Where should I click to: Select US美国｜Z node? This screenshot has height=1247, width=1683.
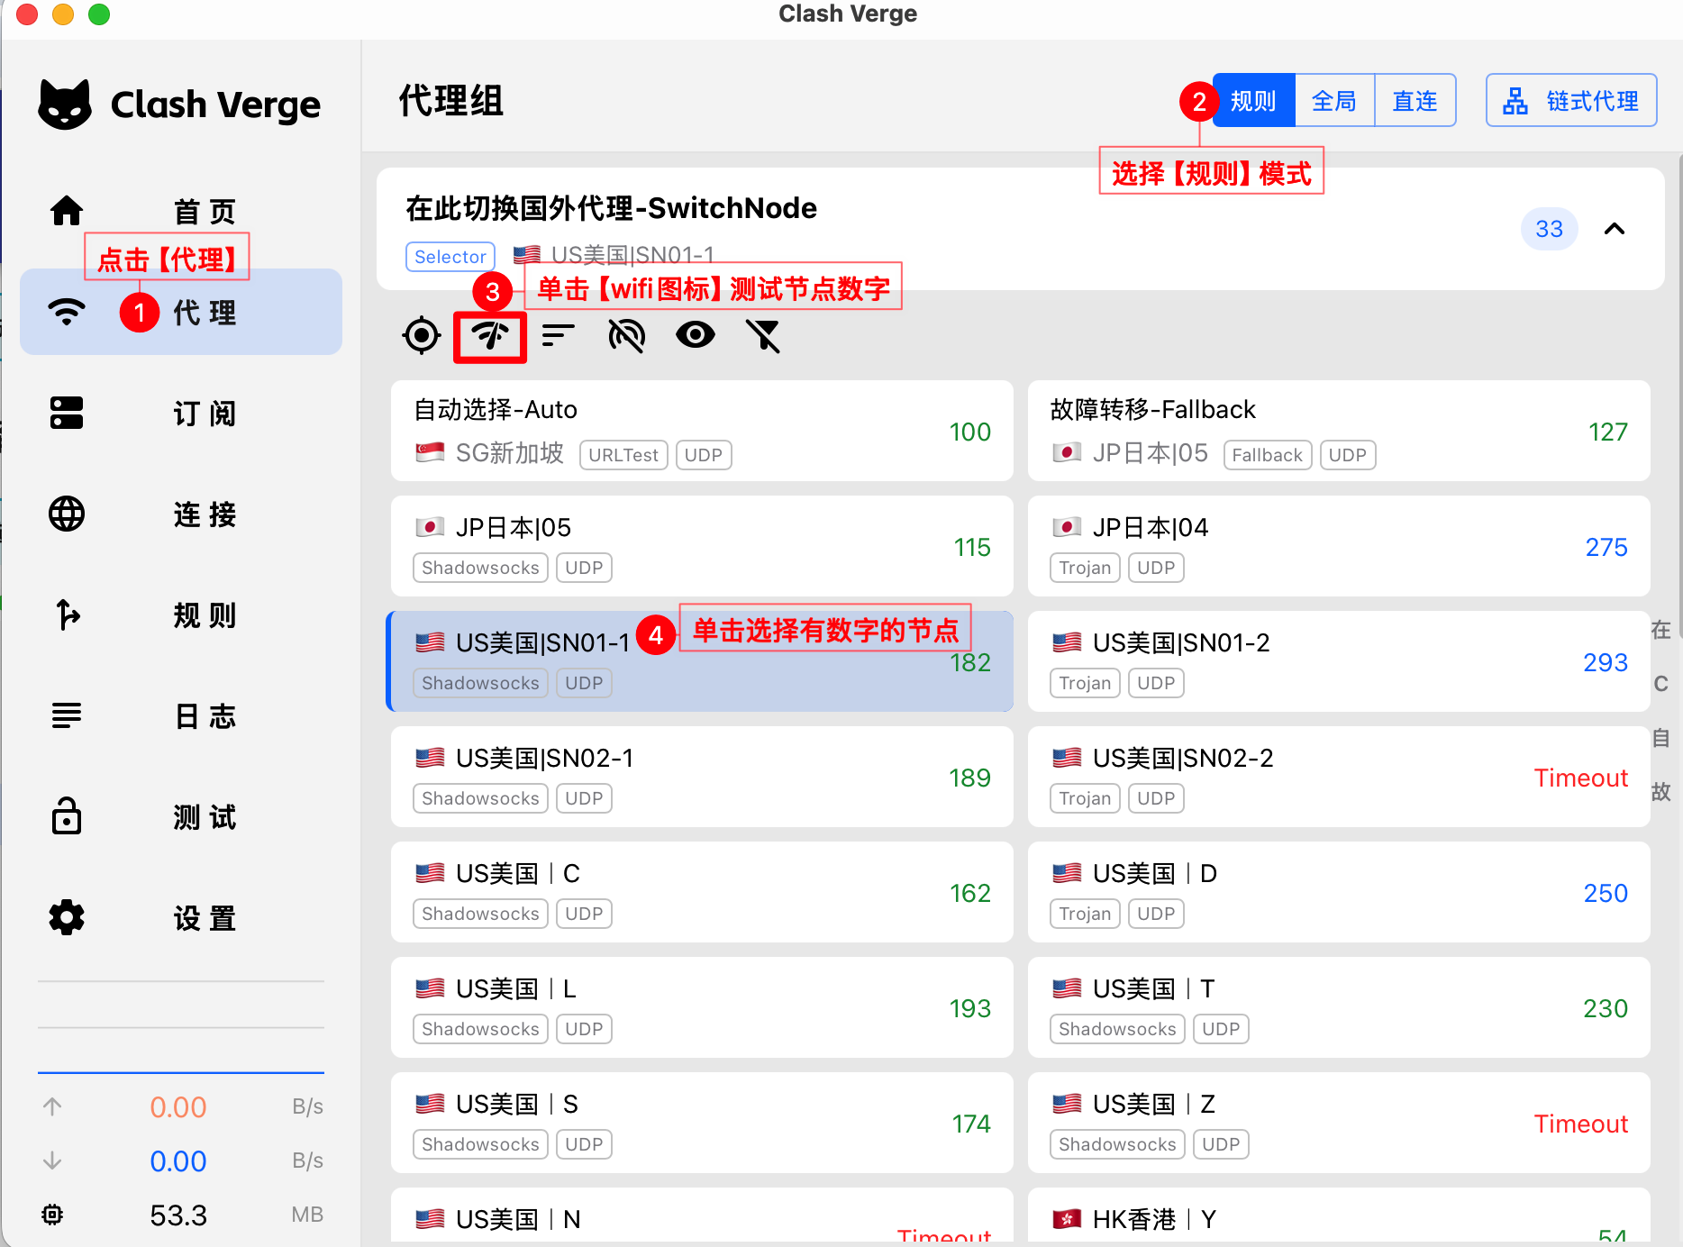(x=1339, y=1123)
